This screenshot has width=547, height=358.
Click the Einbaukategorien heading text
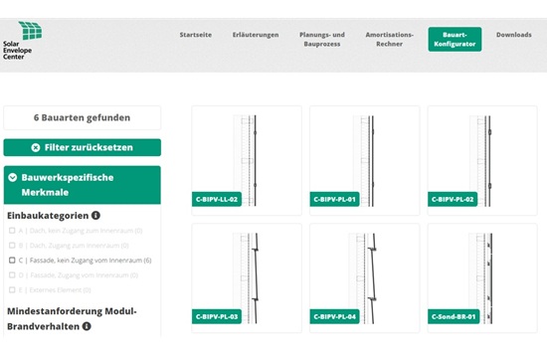tap(48, 216)
